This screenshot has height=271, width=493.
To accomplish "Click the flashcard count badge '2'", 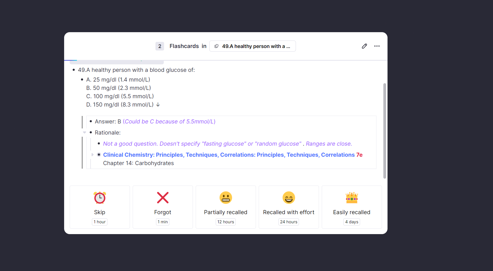I will [160, 46].
